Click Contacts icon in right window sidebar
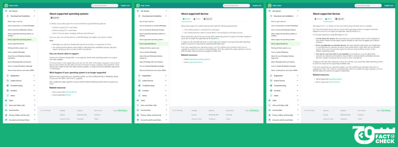398x147 pixels. click(x=271, y=91)
